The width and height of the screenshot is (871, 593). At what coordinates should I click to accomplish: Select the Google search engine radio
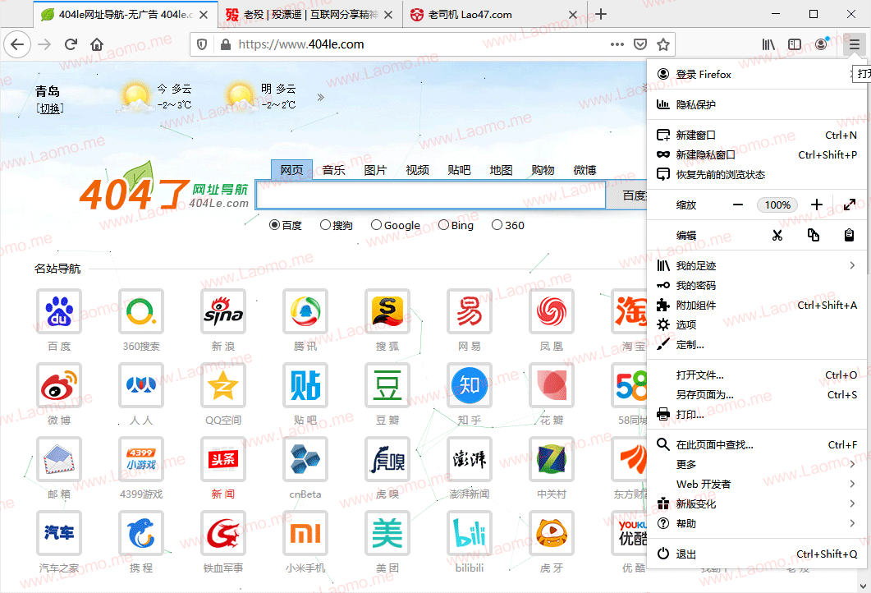point(376,225)
